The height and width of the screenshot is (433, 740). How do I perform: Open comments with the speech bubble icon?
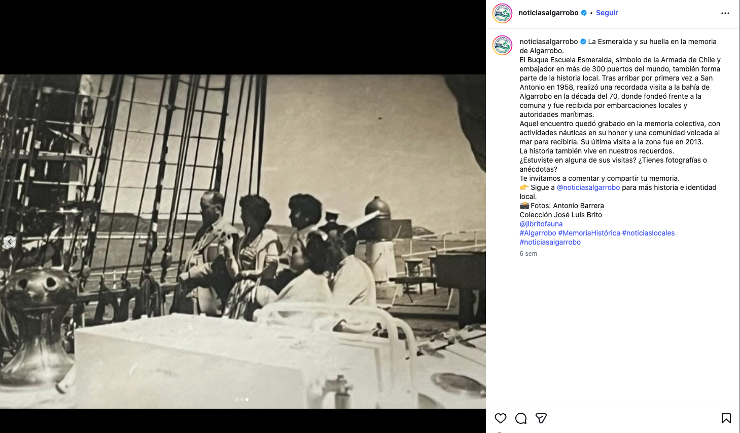[x=521, y=418]
